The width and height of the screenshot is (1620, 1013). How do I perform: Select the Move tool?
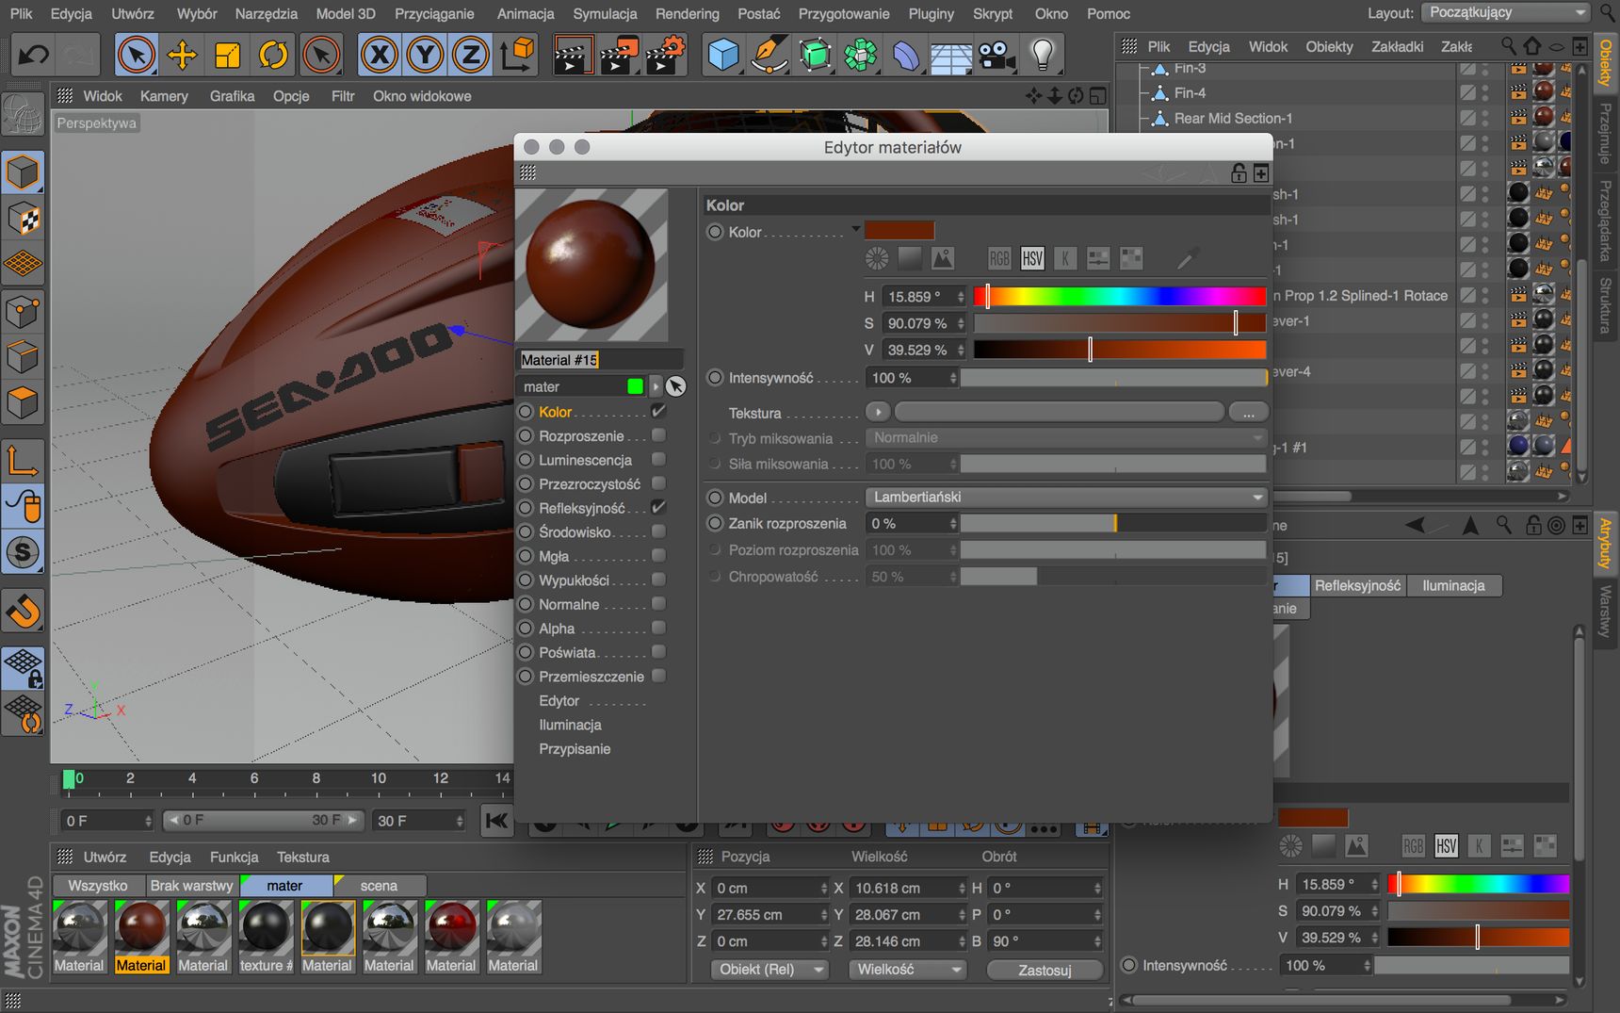(182, 55)
